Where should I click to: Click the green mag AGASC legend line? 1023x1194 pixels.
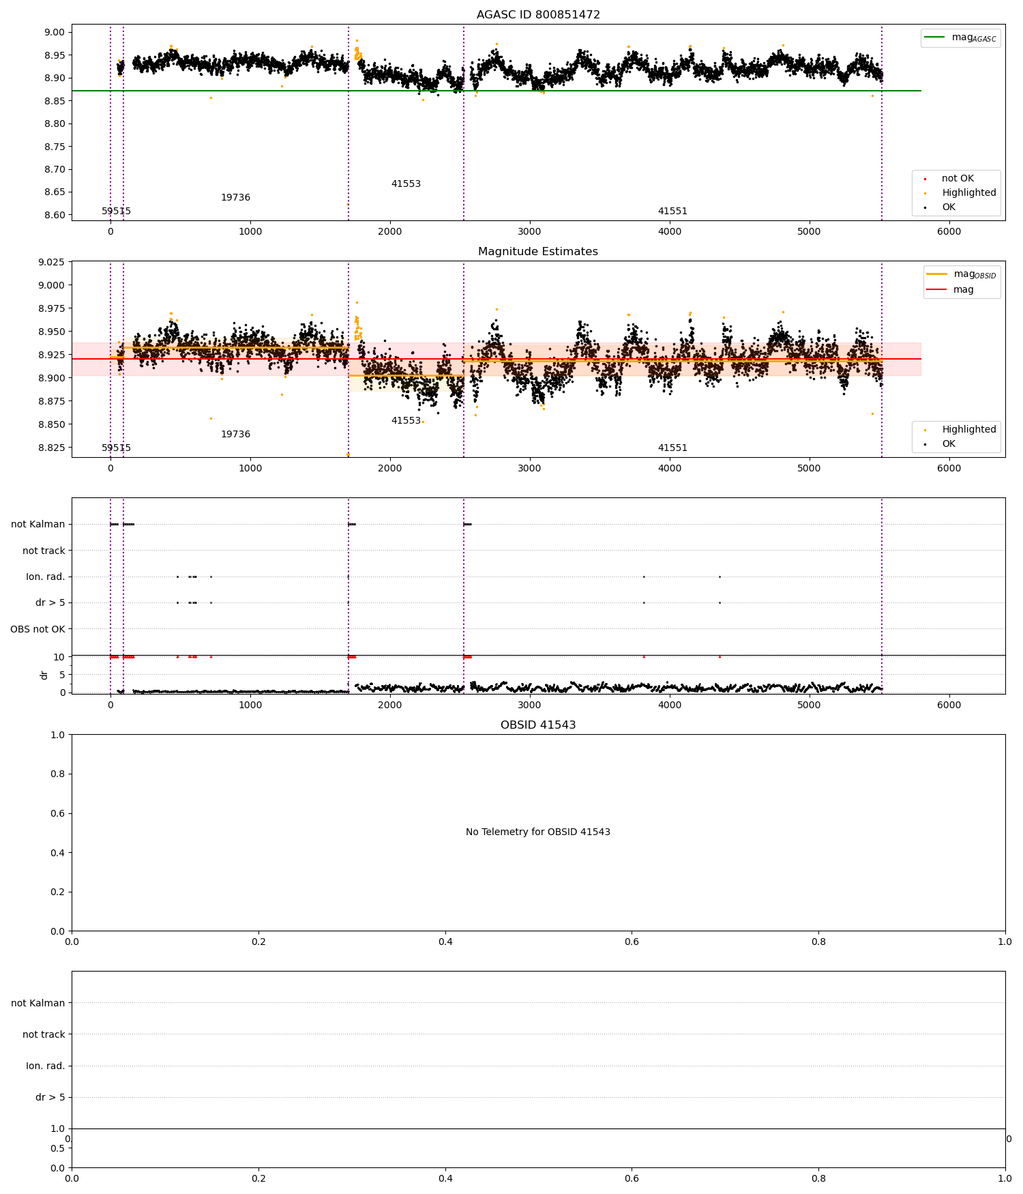(935, 38)
